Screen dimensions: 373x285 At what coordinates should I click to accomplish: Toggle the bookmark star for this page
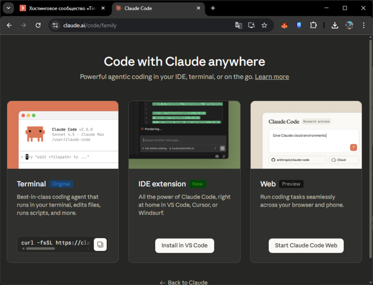[x=265, y=26]
